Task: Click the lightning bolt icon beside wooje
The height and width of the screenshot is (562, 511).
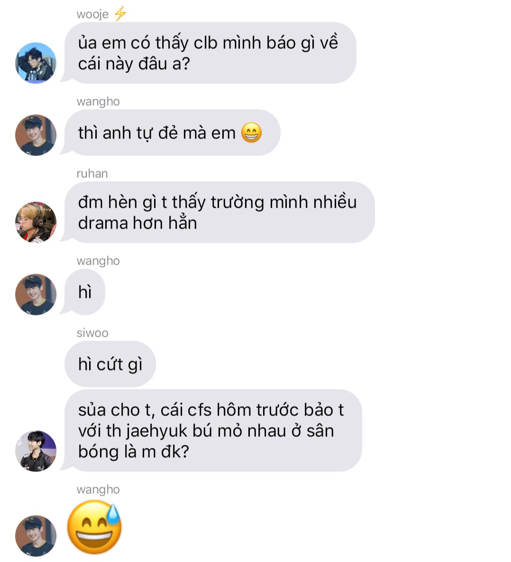Action: click(x=120, y=14)
